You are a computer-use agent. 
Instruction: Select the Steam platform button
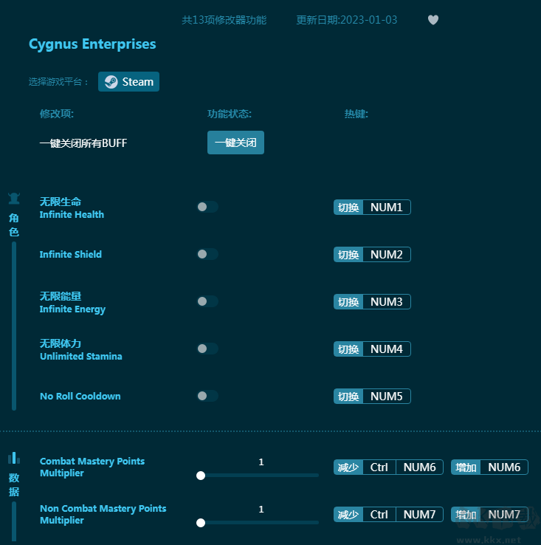click(129, 82)
